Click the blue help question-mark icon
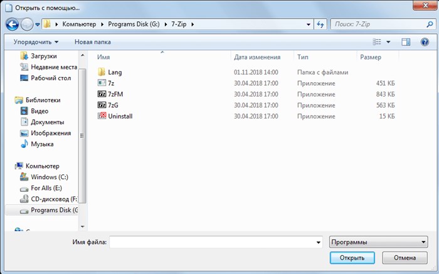 [x=425, y=42]
